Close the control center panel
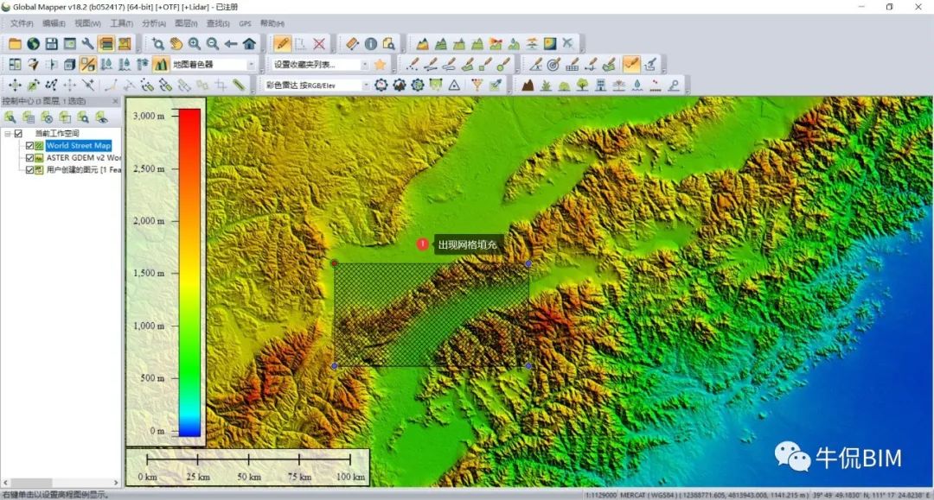This screenshot has height=500, width=934. tap(116, 101)
